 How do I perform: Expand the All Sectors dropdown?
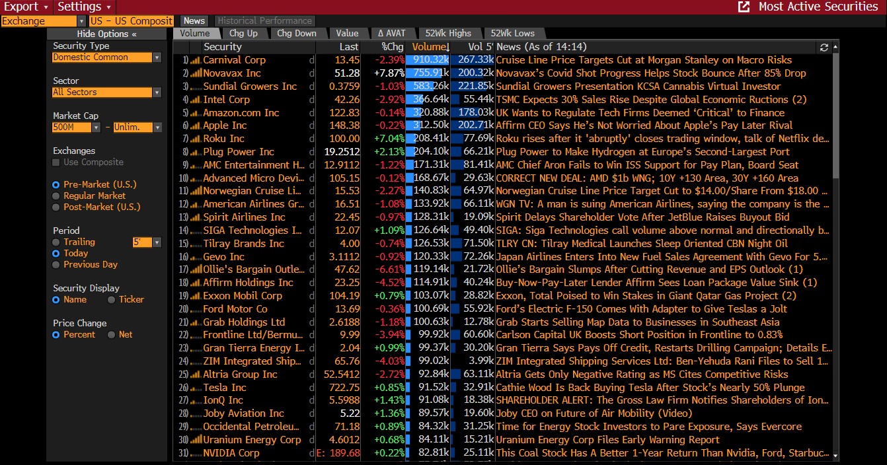click(157, 92)
